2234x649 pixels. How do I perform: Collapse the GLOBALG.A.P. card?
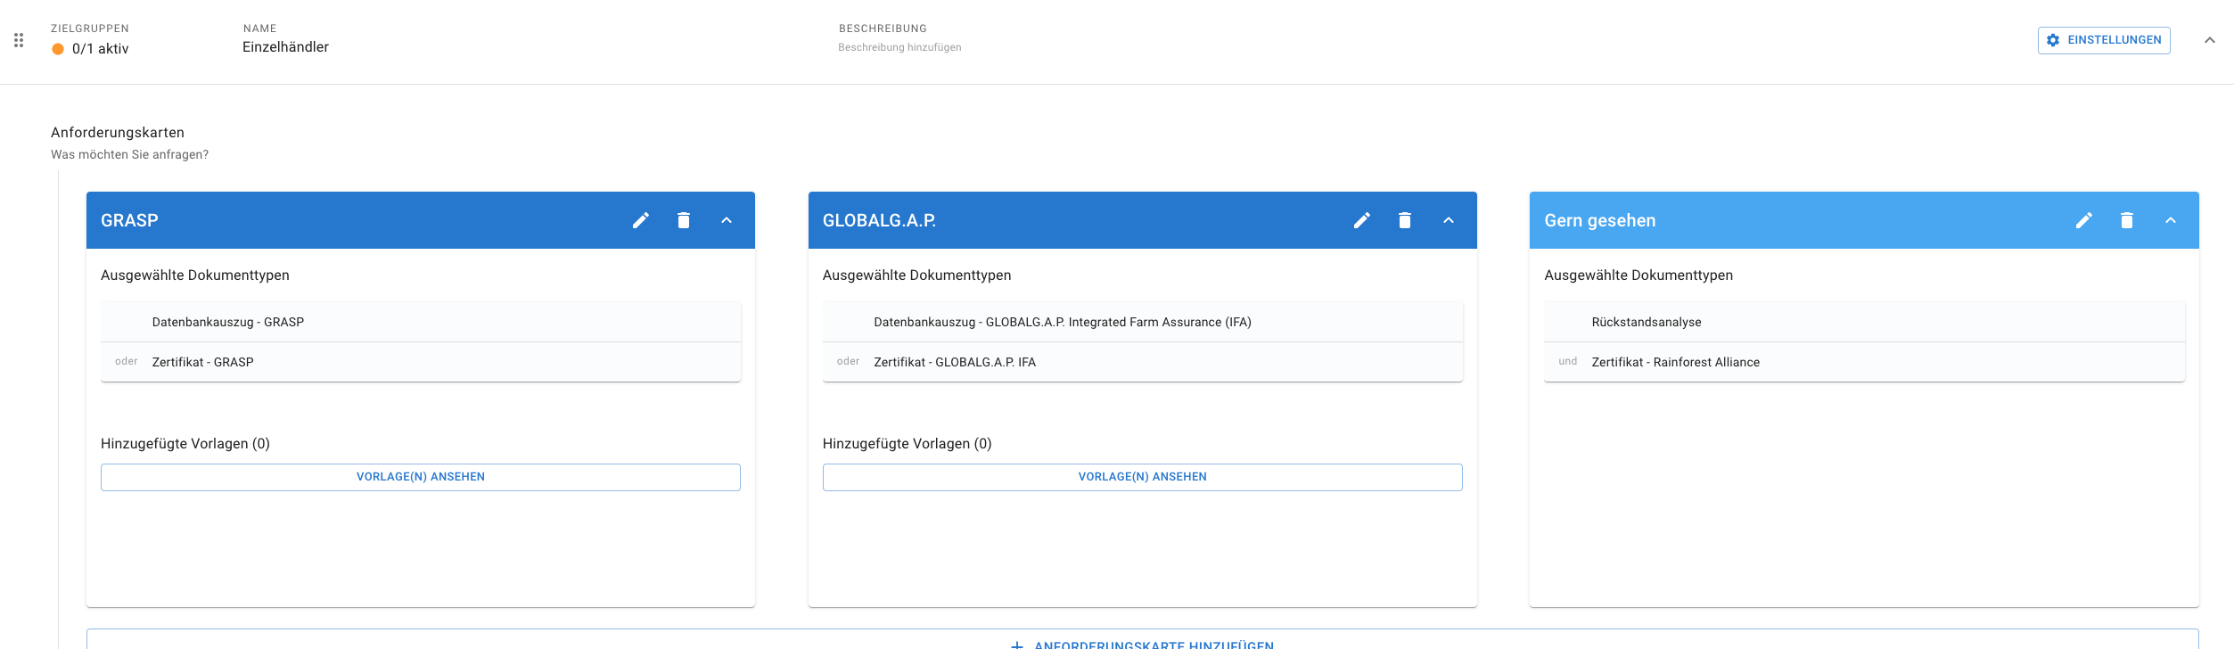pyautogui.click(x=1449, y=220)
